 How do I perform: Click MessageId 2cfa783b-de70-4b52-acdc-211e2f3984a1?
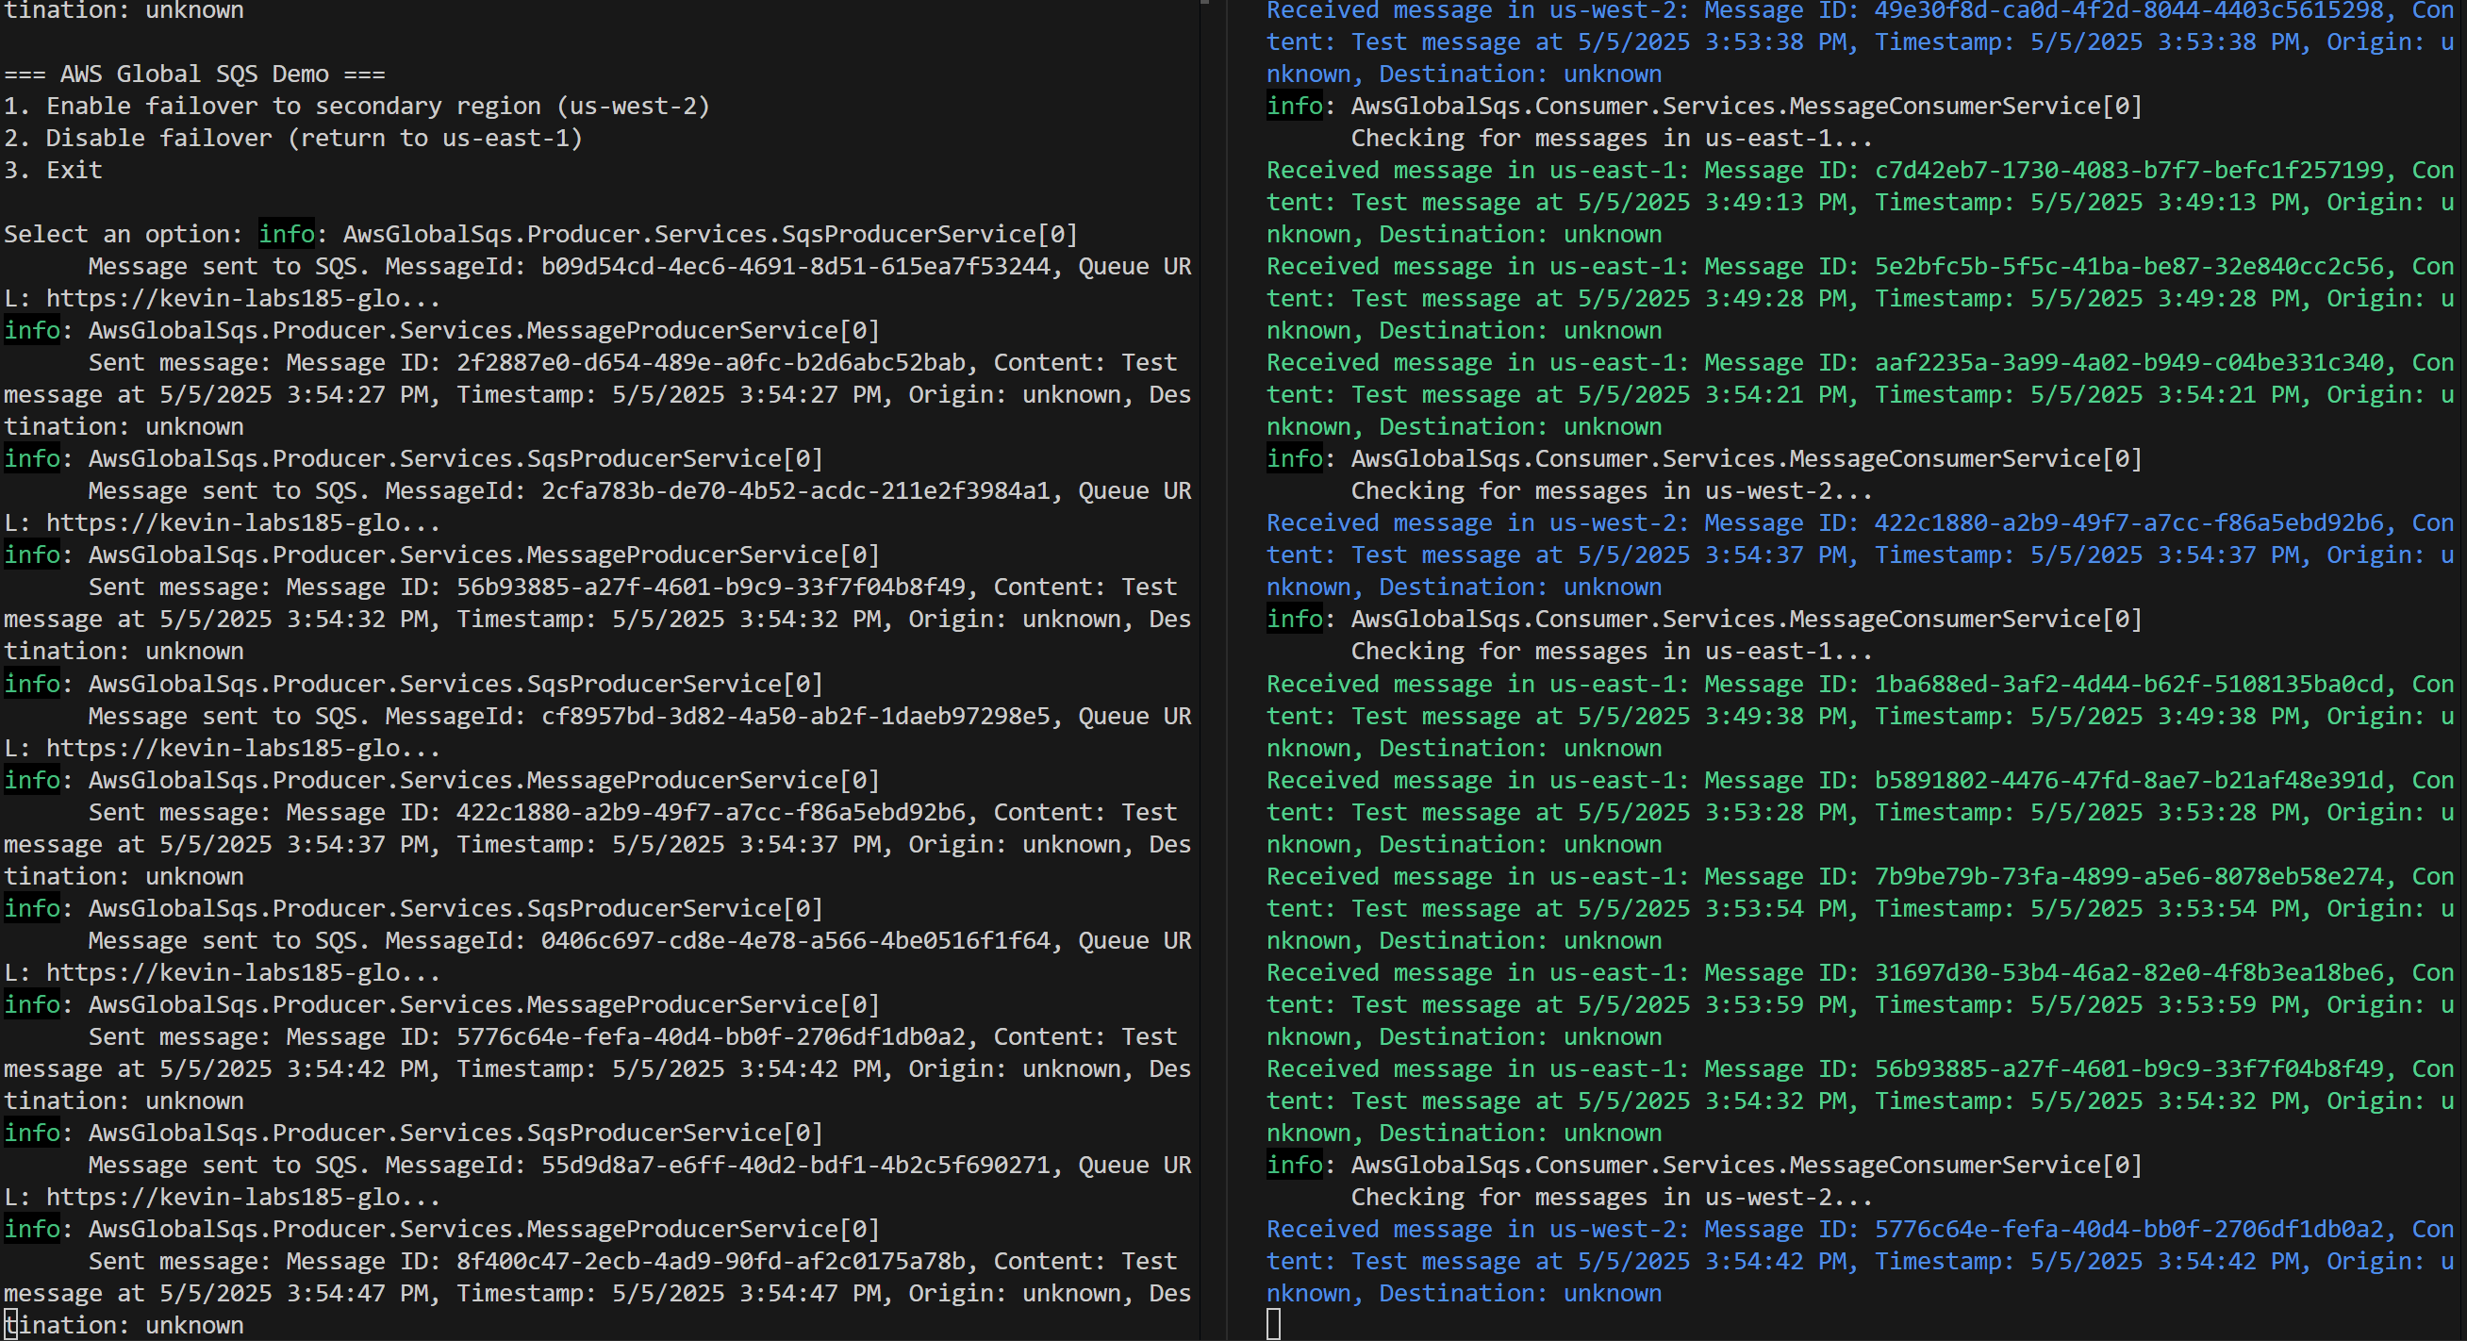click(795, 491)
